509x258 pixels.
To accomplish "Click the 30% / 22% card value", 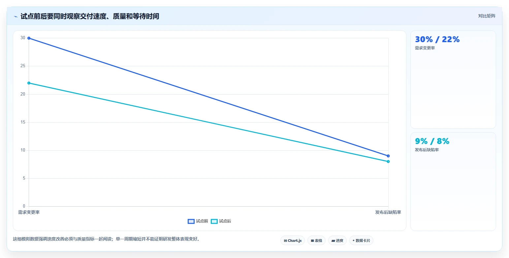I will pos(437,39).
